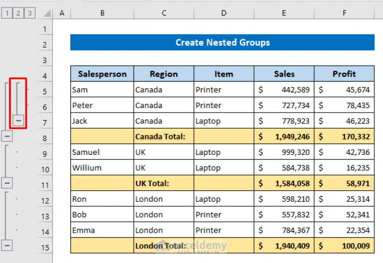
Task: Select the cell containing Jack
Action: tap(102, 121)
